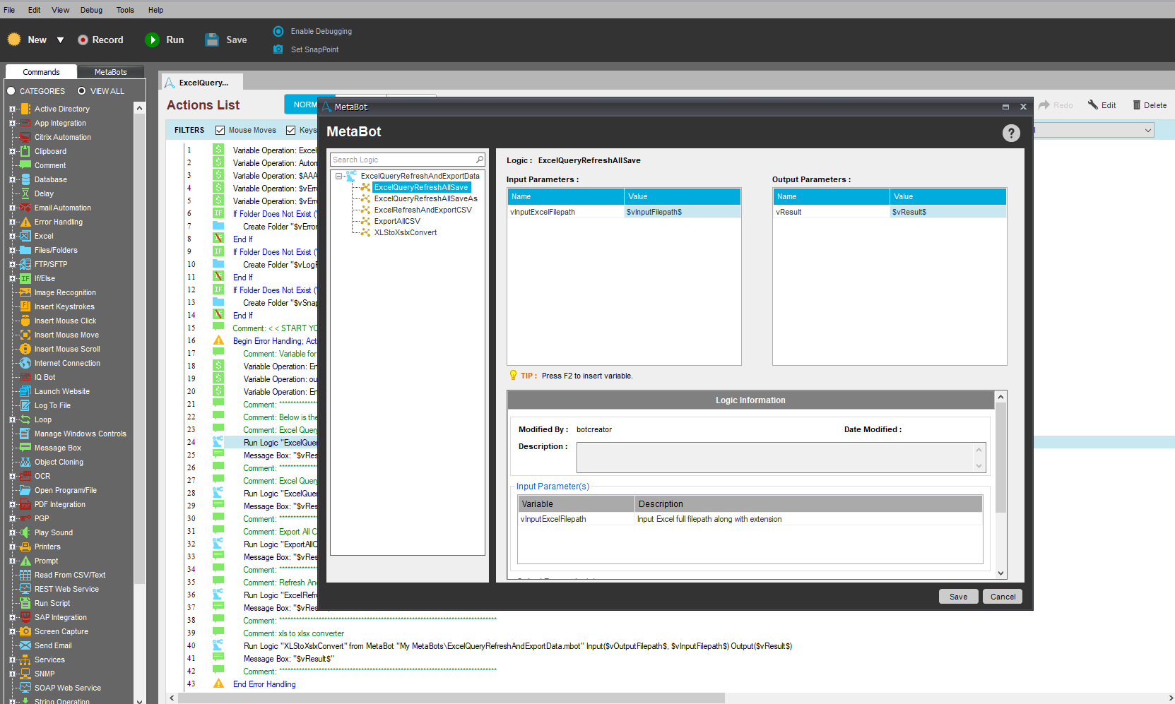Click the Screen Capture command icon
Viewport: 1175px width, 704px height.
(25, 631)
